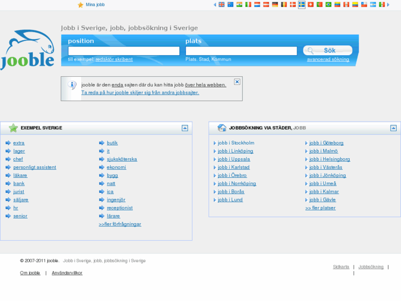Click 'jobb i Göteborg' city link
The height and width of the screenshot is (301, 401).
tap(327, 143)
